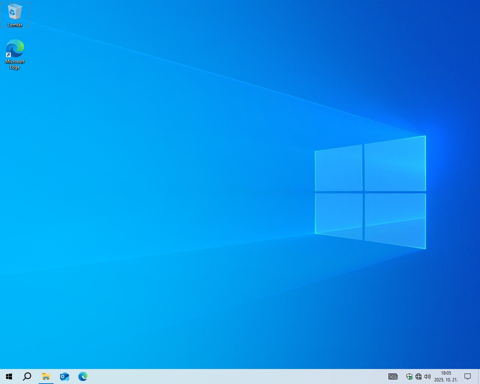Open the News and interests widget
Screen dimensions: 480x384
coord(393,376)
